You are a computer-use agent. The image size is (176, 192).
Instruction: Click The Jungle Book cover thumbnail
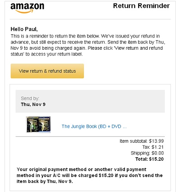coord(38,125)
